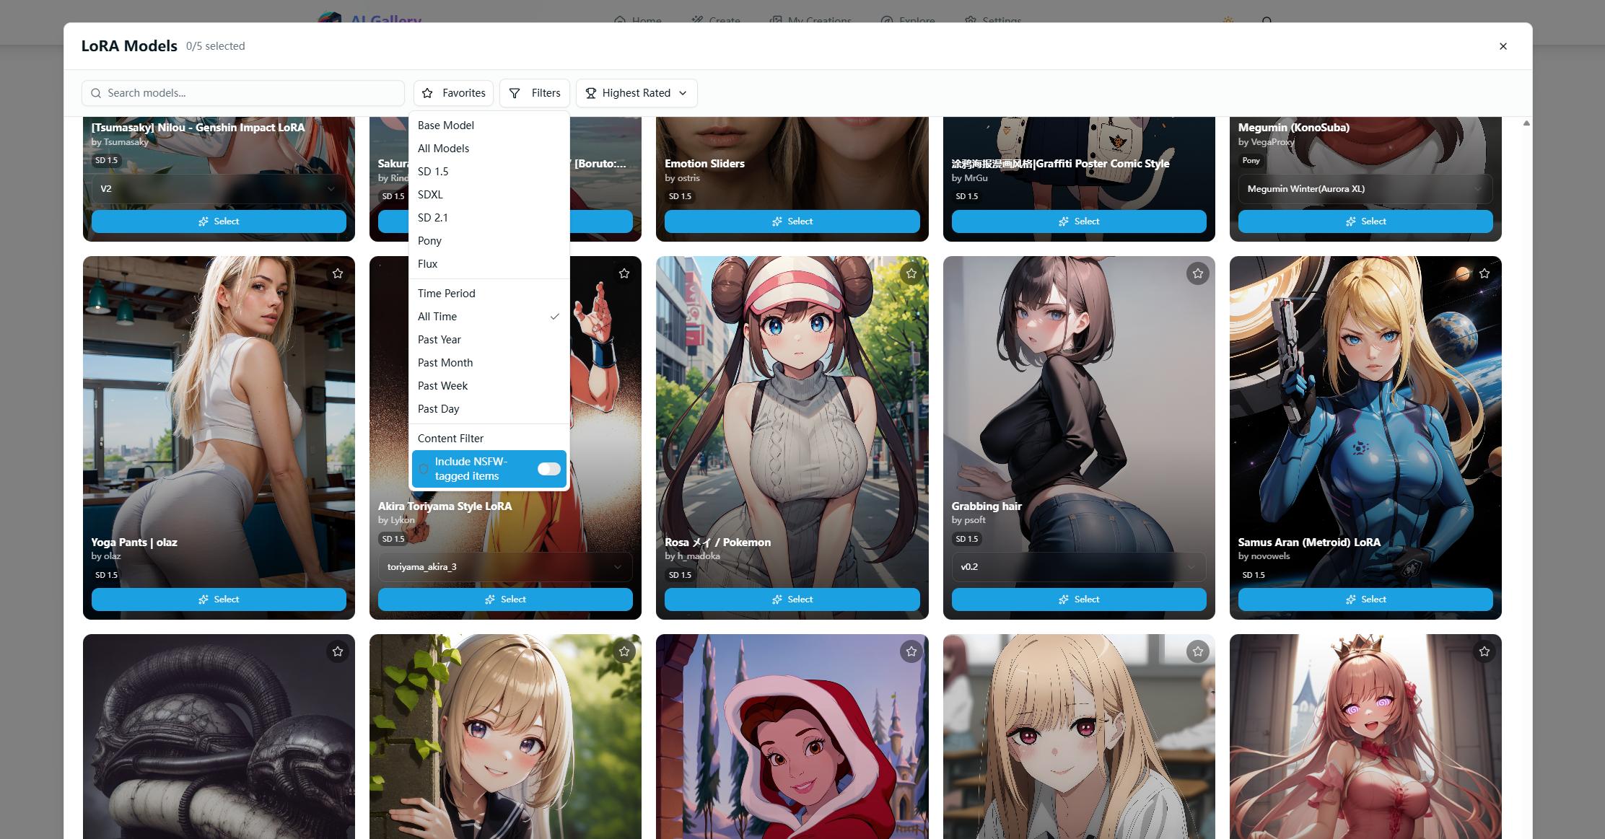
Task: Star the Grabbing hair model card
Action: (1198, 273)
